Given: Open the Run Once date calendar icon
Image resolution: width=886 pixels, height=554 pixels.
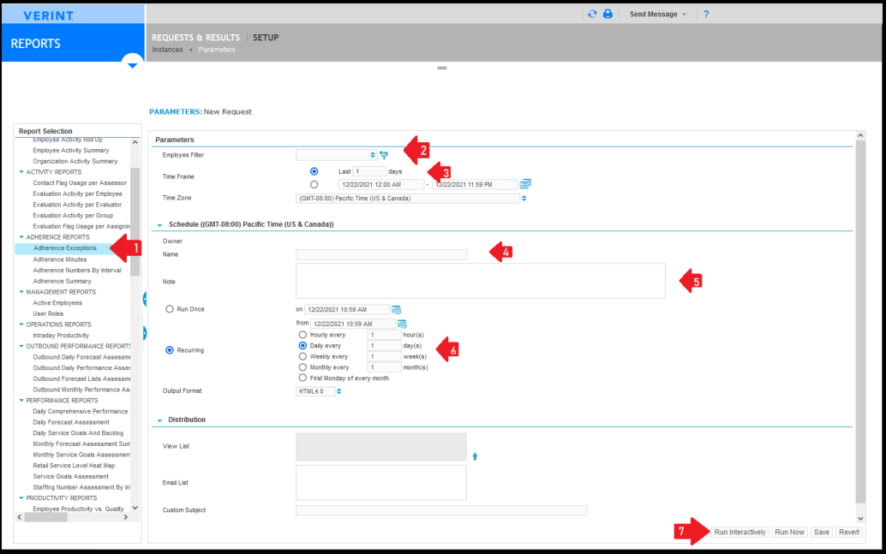Looking at the screenshot, I should (x=396, y=309).
